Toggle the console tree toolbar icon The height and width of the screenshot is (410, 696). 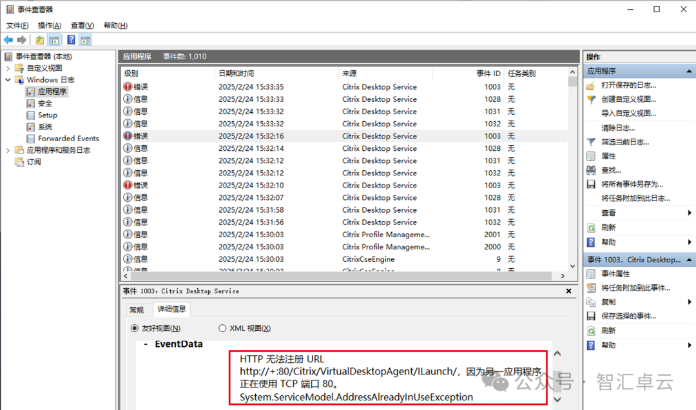pyautogui.click(x=53, y=40)
